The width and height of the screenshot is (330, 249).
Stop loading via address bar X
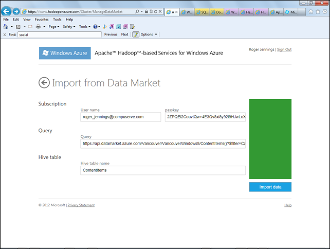(160, 12)
